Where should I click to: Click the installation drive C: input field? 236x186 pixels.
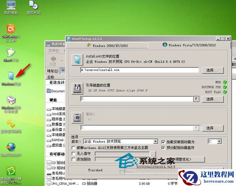point(136,128)
